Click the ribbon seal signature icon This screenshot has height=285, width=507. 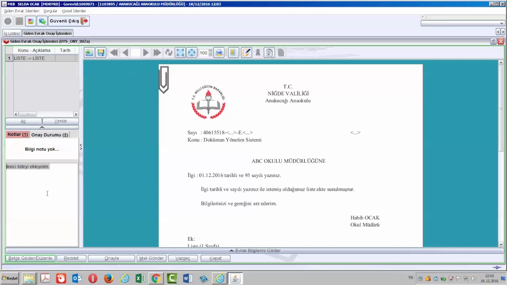click(258, 53)
